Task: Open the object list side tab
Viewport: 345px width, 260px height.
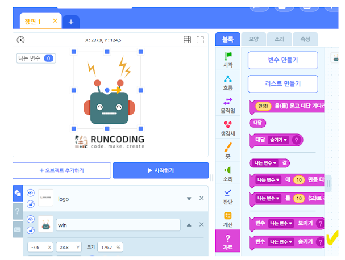Action: 18,194
